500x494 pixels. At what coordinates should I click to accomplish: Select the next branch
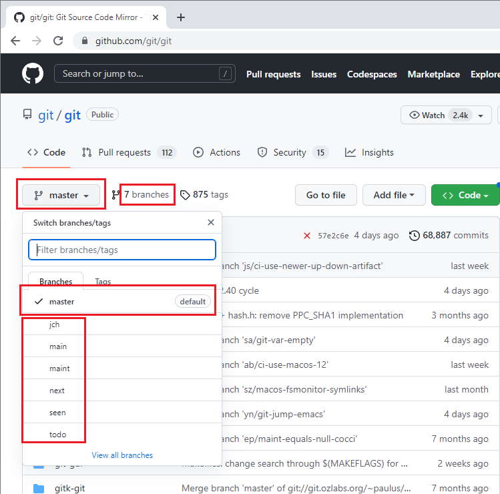coord(122,390)
